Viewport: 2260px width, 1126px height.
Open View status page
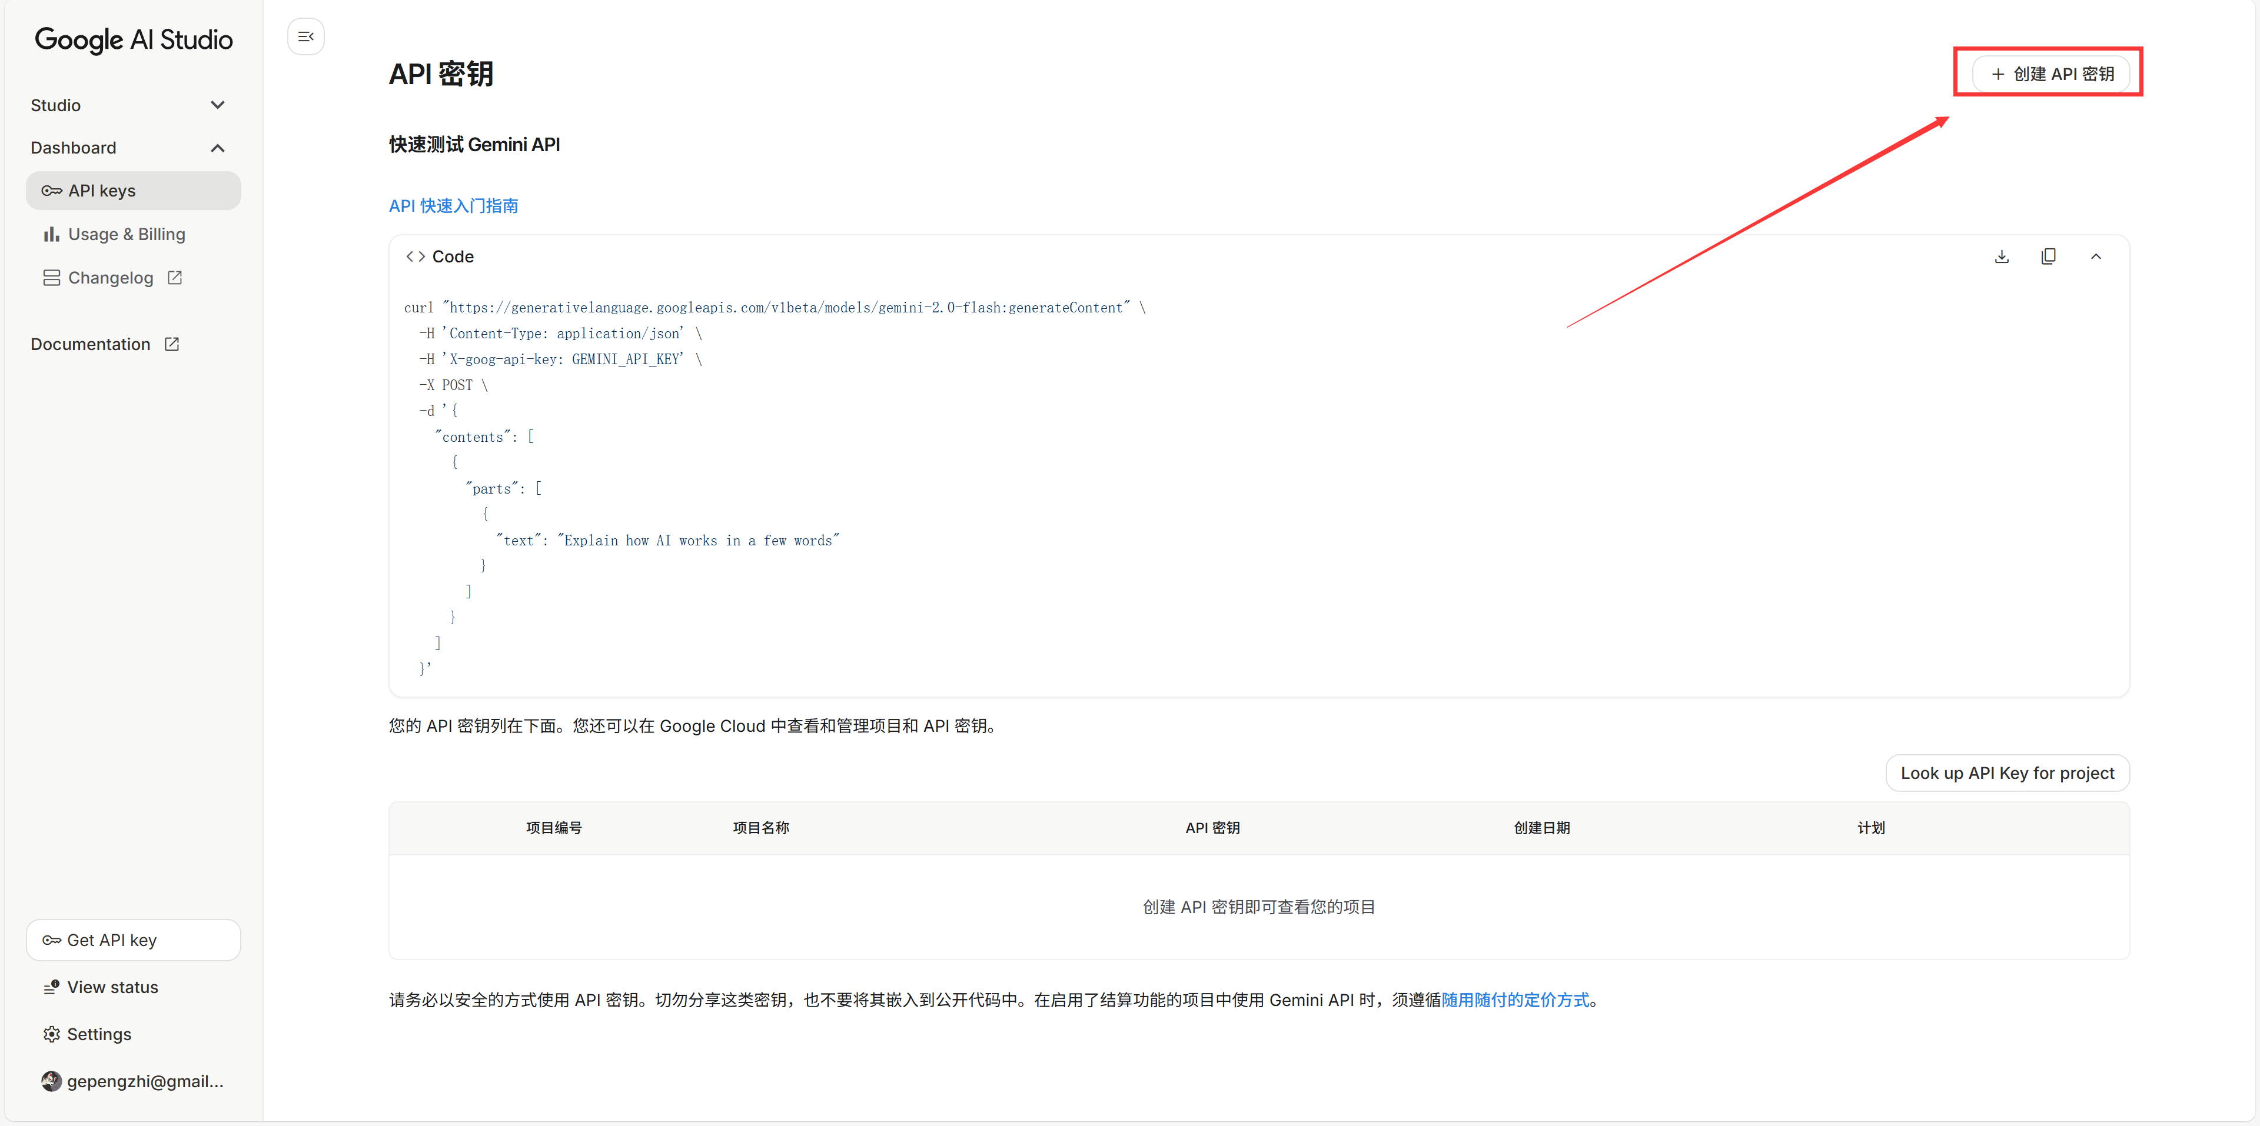point(112,987)
